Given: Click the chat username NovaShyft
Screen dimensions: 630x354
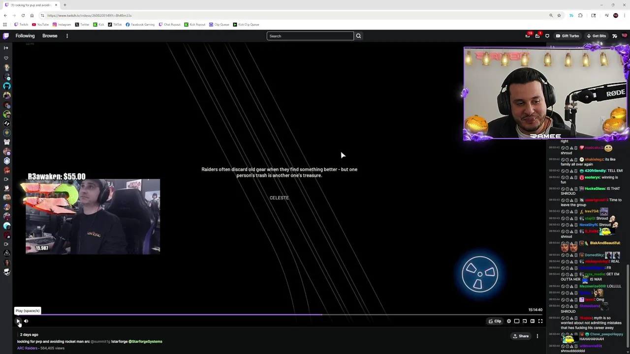Looking at the screenshot, I should coord(588,225).
